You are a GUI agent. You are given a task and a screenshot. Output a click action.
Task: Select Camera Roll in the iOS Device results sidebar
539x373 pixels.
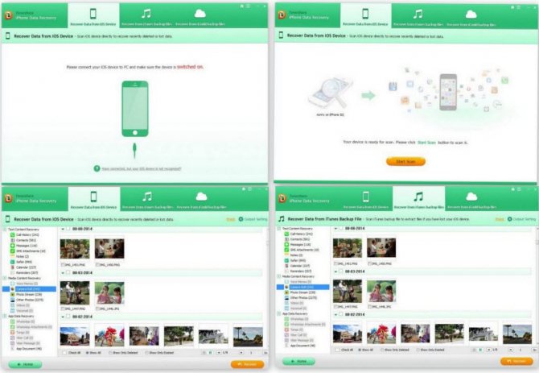29,289
